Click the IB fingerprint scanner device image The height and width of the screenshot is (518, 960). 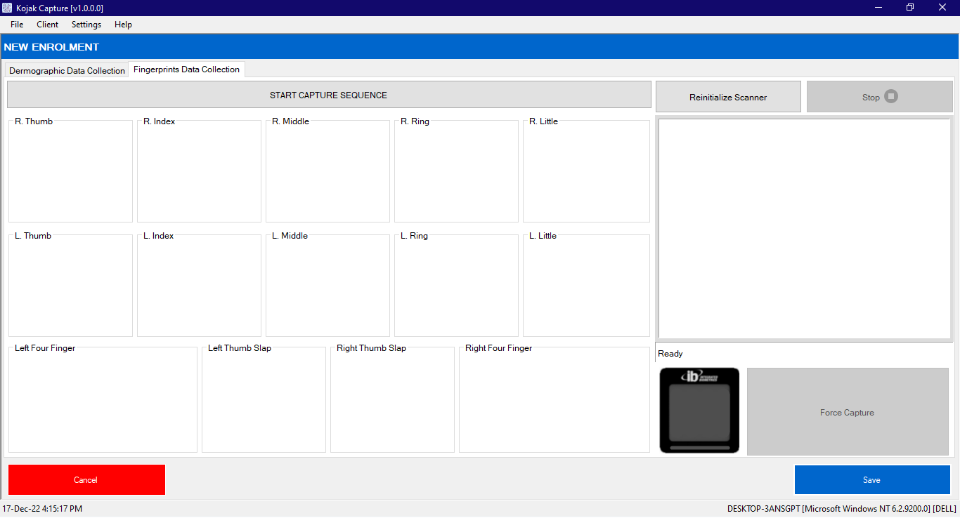click(x=699, y=411)
